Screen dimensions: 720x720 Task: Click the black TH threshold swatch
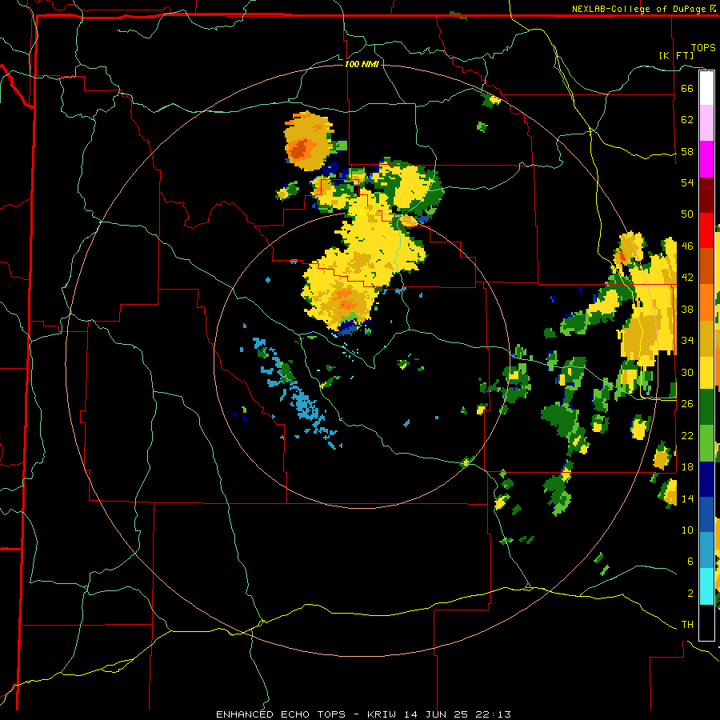(706, 622)
